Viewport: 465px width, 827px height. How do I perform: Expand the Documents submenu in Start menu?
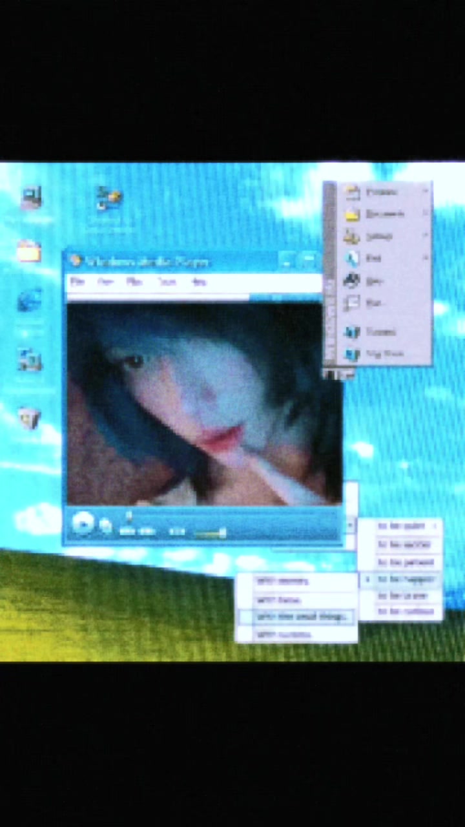[386, 214]
